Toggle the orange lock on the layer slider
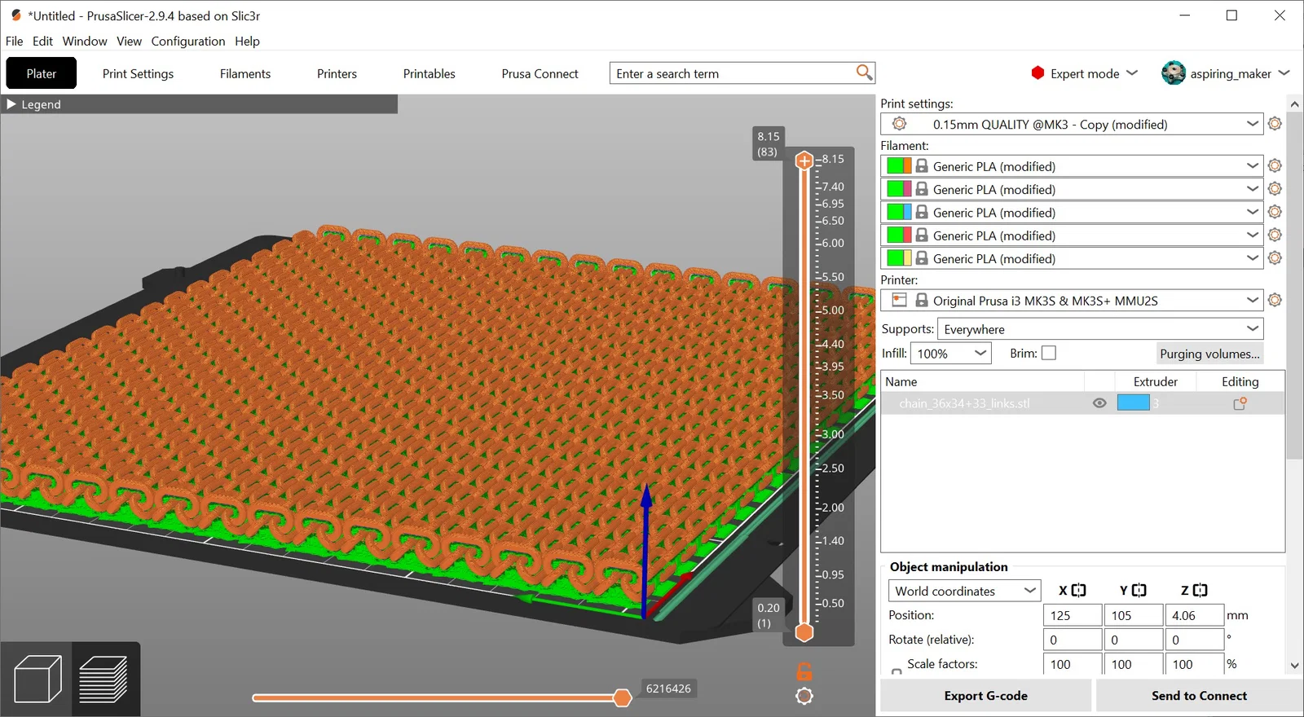 (x=804, y=671)
